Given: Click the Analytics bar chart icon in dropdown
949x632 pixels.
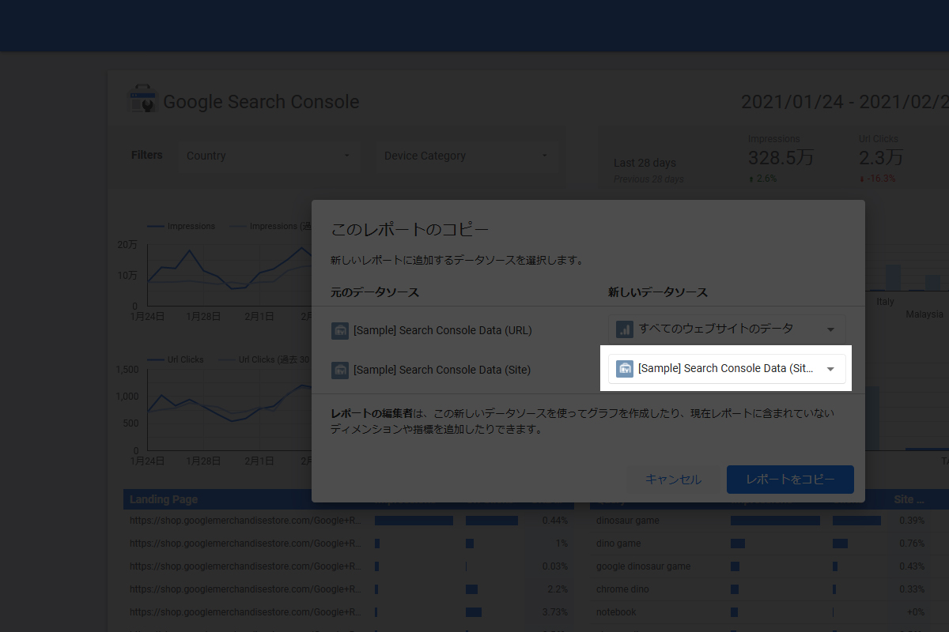Looking at the screenshot, I should pyautogui.click(x=625, y=329).
